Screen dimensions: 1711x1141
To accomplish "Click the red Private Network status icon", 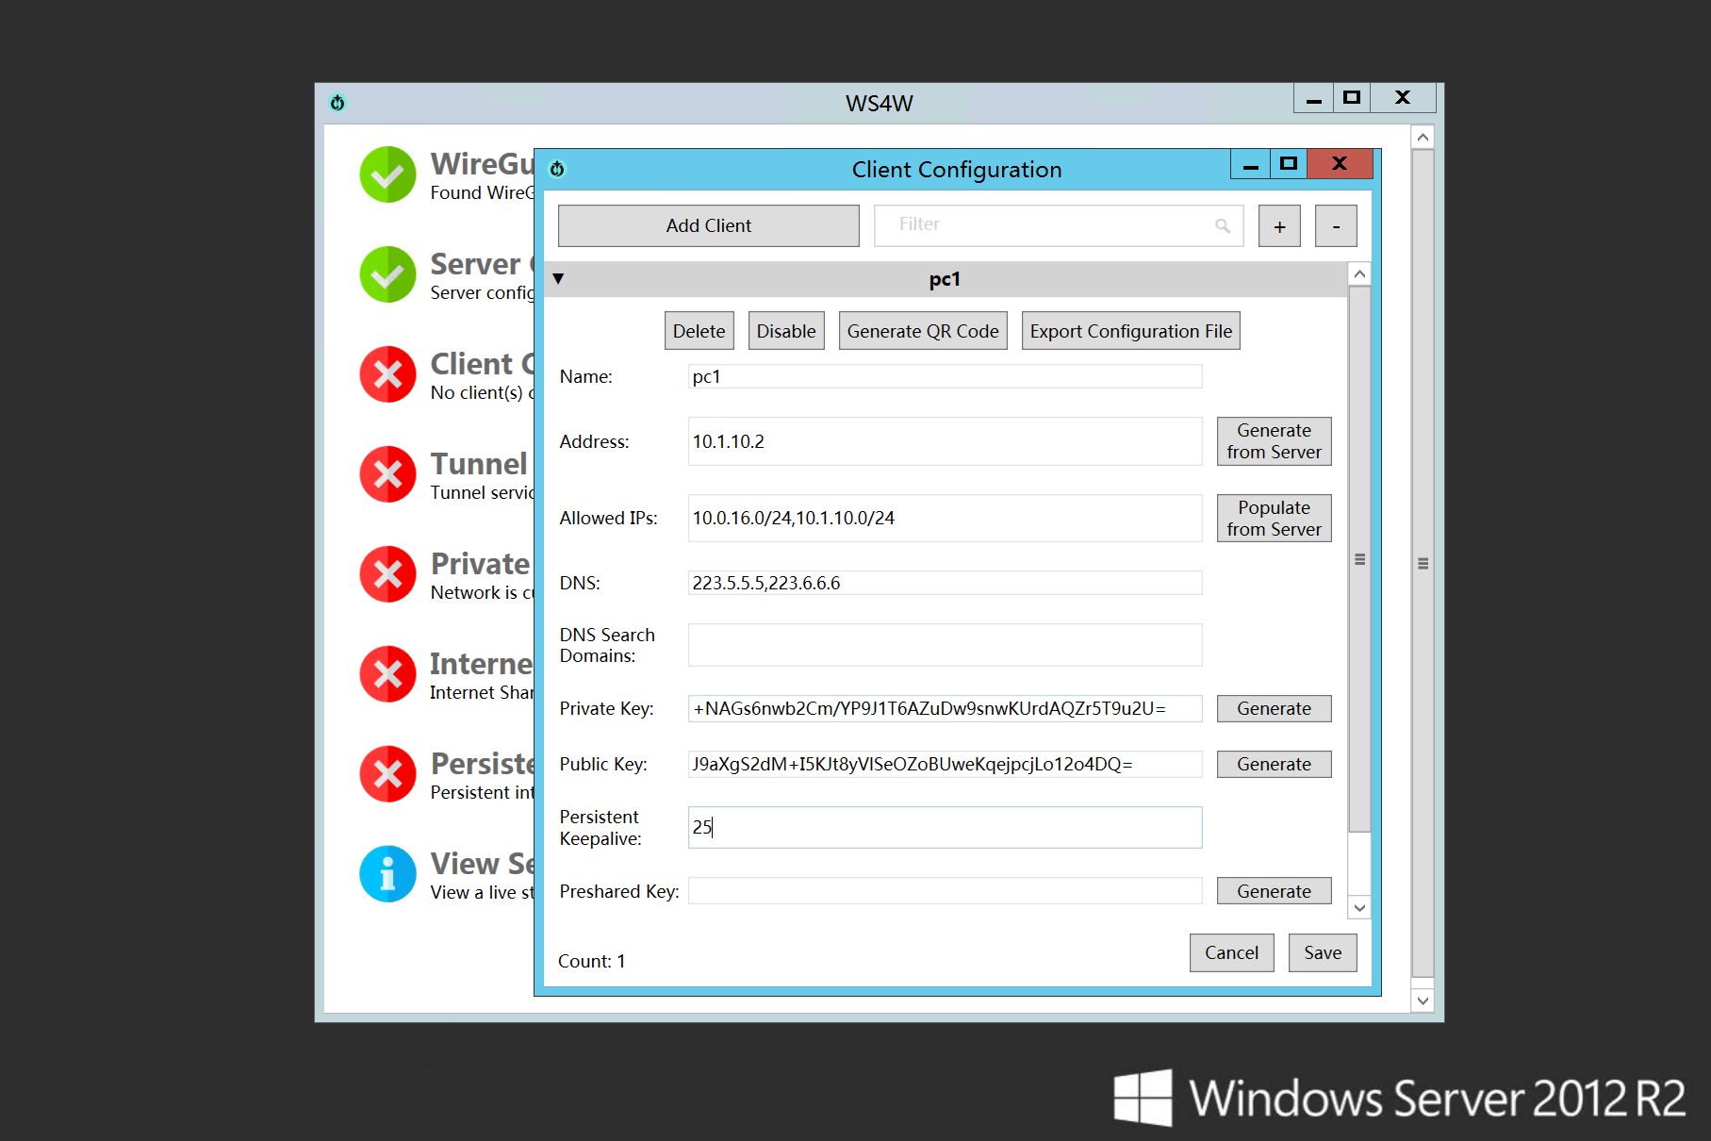I will tap(387, 574).
